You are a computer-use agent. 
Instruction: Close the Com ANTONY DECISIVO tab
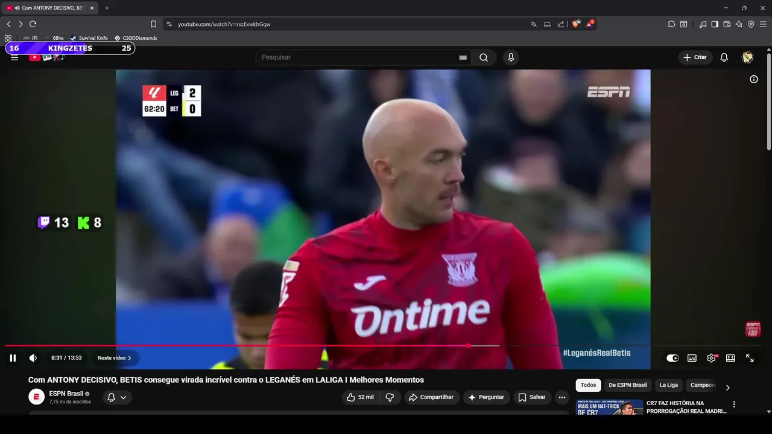tap(92, 8)
